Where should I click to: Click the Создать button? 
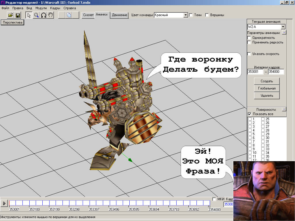[267, 81]
